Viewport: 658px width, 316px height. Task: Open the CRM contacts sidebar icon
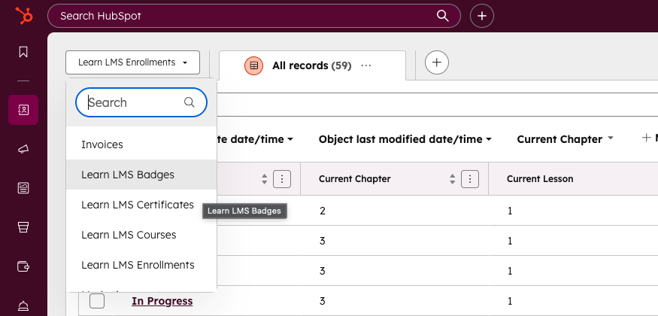pyautogui.click(x=23, y=110)
